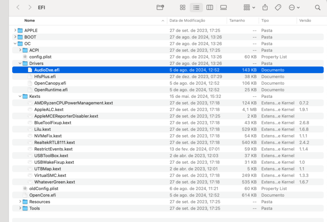This screenshot has width=327, height=222.
Task: Click the 143 KB size of AudioDxe.efi
Action: click(249, 70)
